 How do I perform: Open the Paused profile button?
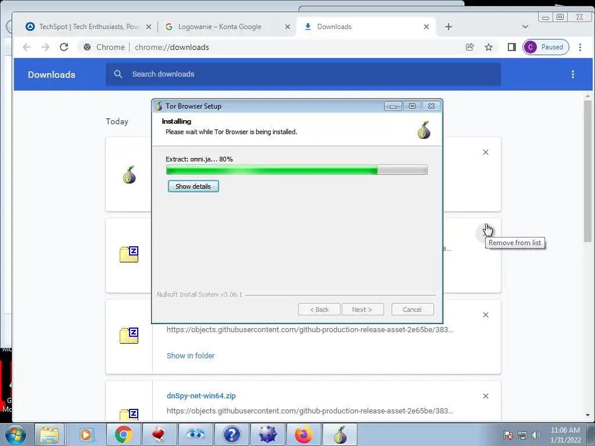pos(546,47)
